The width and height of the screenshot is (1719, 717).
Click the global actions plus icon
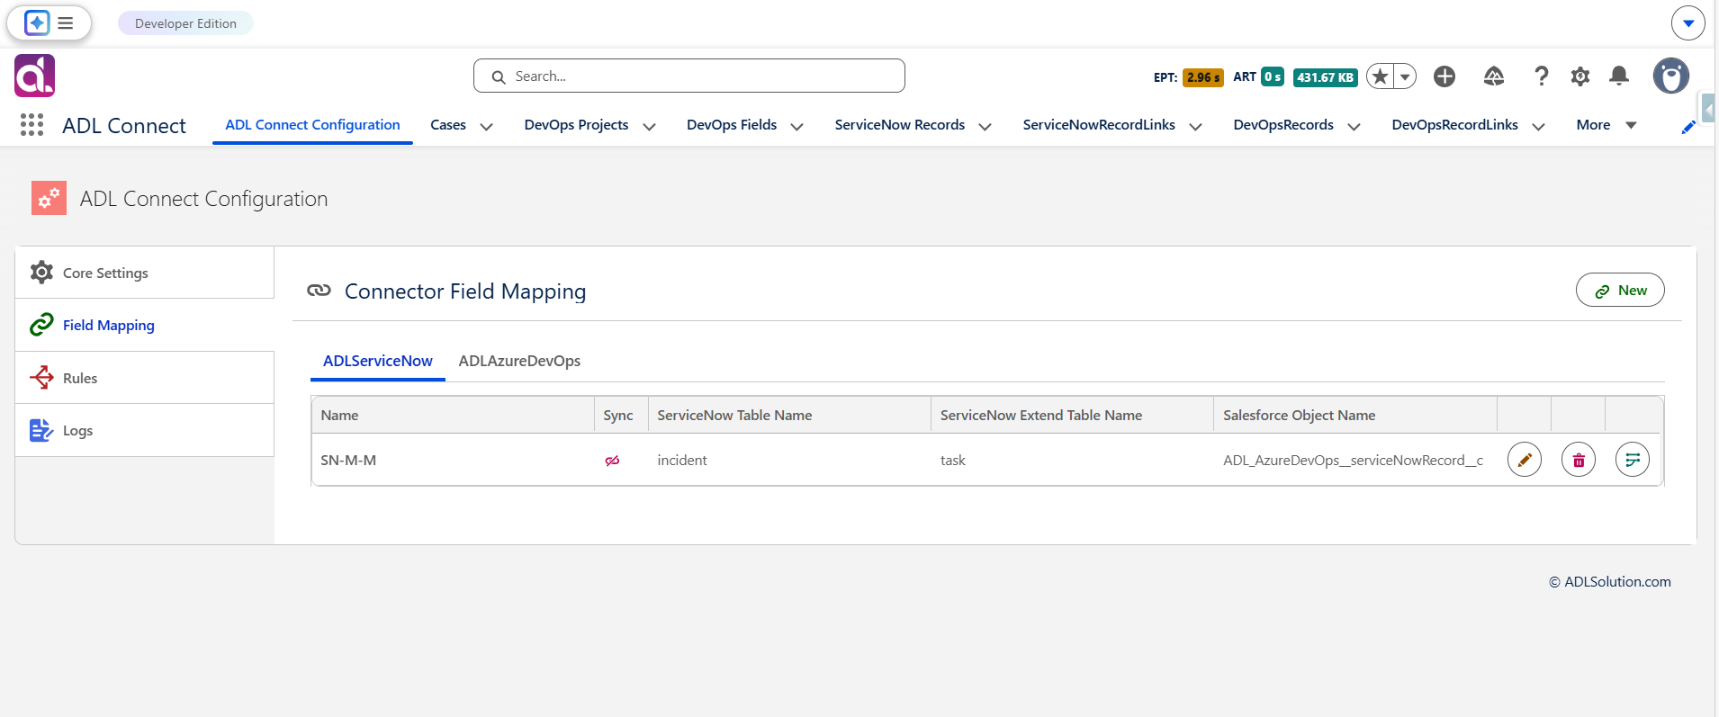point(1444,76)
